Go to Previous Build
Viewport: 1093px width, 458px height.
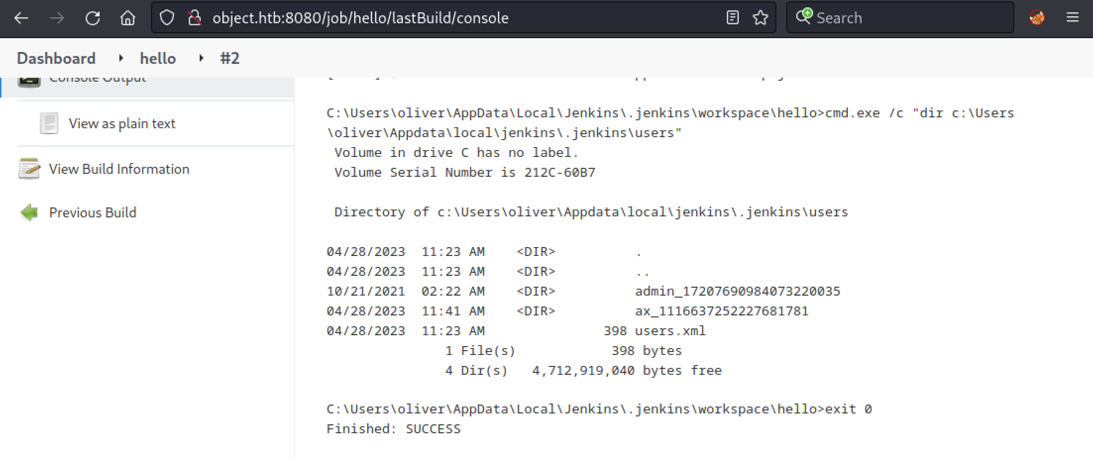pyautogui.click(x=93, y=213)
